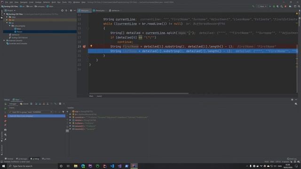Click the Step Over debugger icon
The width and height of the screenshot is (301, 169).
[x=36, y=104]
